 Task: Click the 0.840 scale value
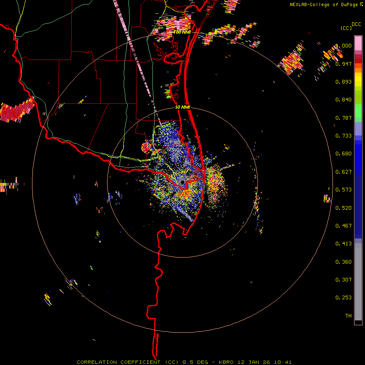pos(344,100)
